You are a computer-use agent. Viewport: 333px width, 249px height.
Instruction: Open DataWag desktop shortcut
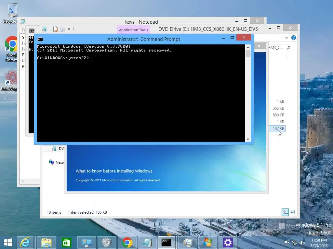pyautogui.click(x=9, y=81)
